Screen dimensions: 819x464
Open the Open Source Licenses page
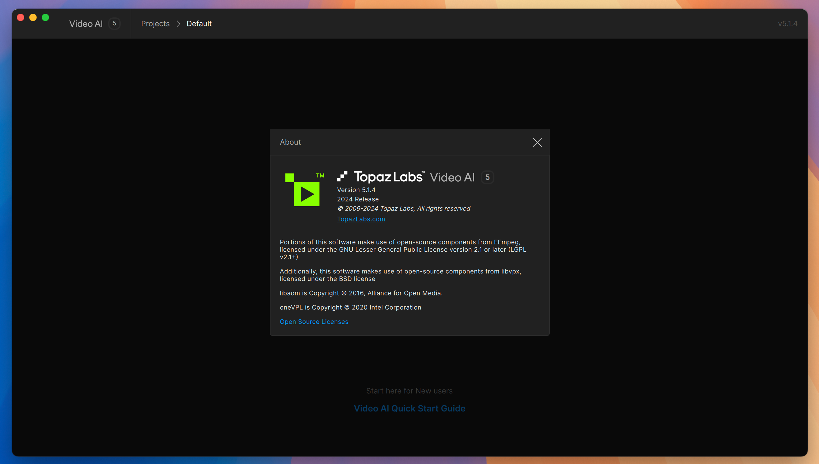pos(314,322)
